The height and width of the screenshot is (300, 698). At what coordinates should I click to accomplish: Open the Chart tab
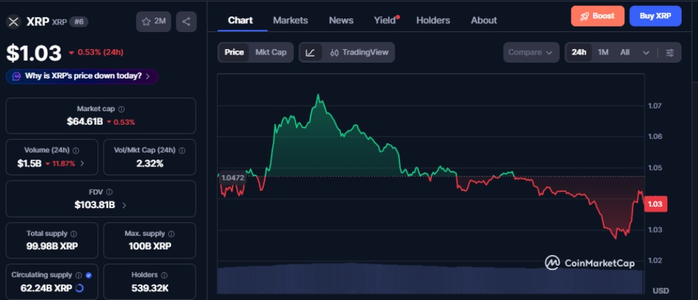coord(241,20)
